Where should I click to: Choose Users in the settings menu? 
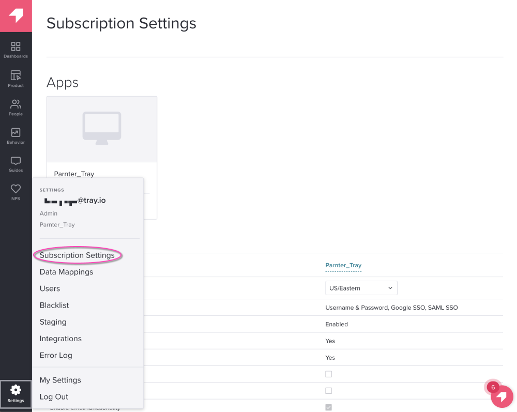point(50,288)
